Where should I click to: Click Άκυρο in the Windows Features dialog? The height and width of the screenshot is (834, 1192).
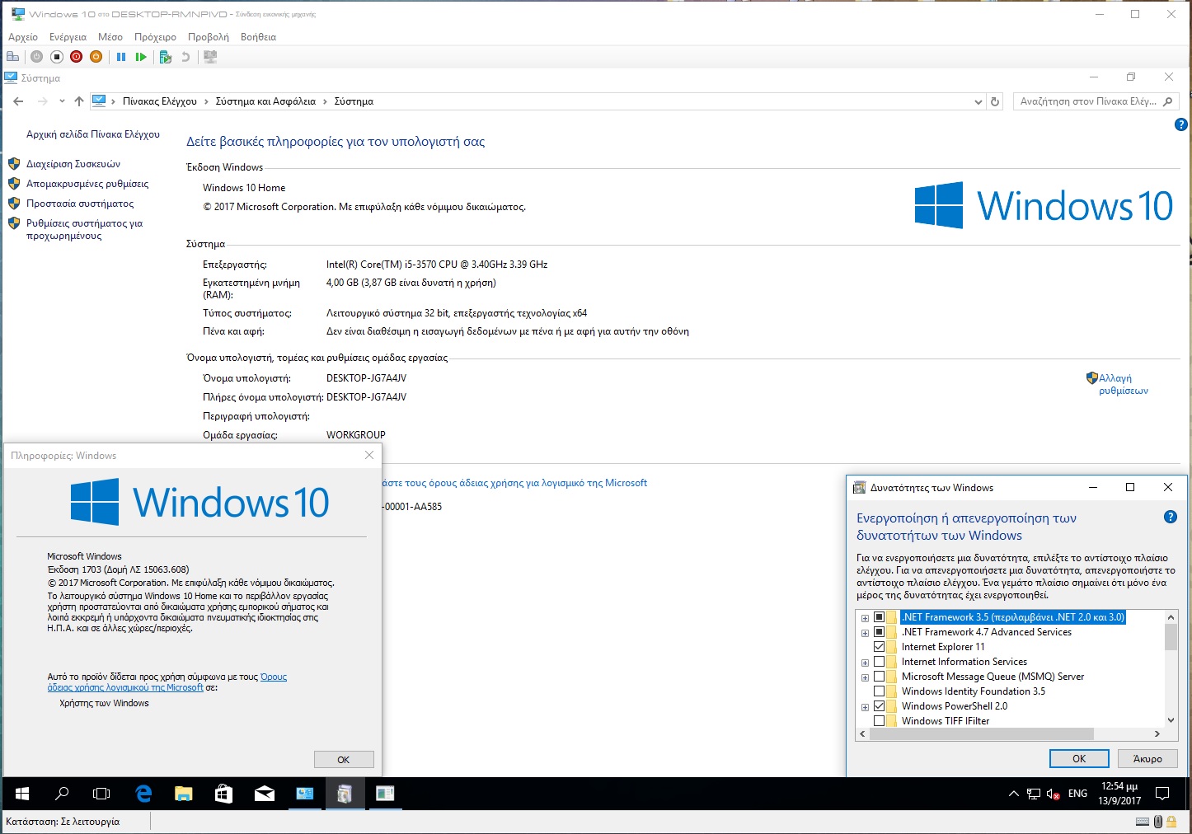pyautogui.click(x=1147, y=759)
